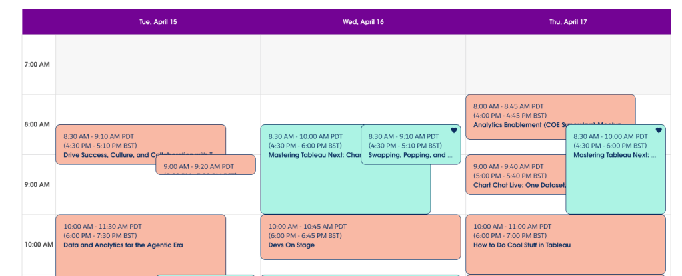Select the Tue, April 15 column header
Image resolution: width=682 pixels, height=276 pixels.
point(158,21)
